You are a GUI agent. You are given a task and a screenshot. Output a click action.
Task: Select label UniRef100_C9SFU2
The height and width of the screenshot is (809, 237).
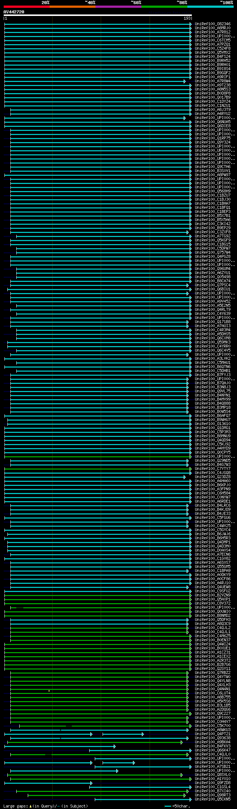tap(213, 591)
